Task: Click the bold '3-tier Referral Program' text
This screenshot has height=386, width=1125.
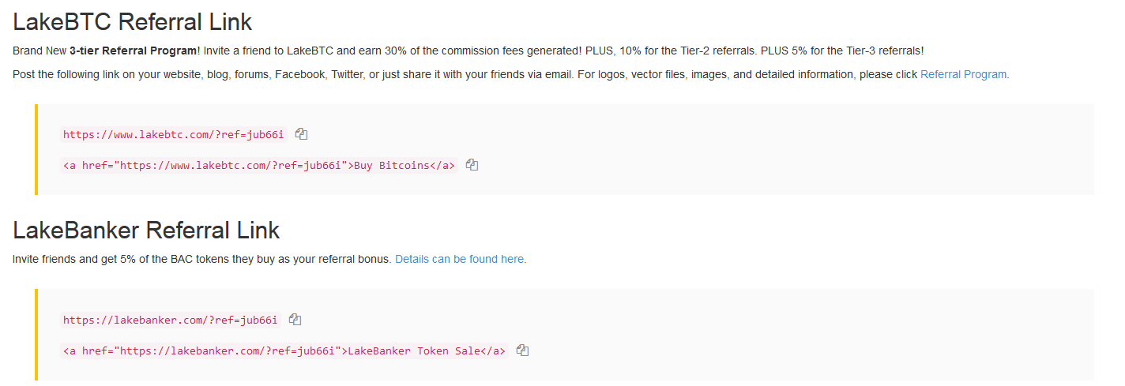Action: 133,51
